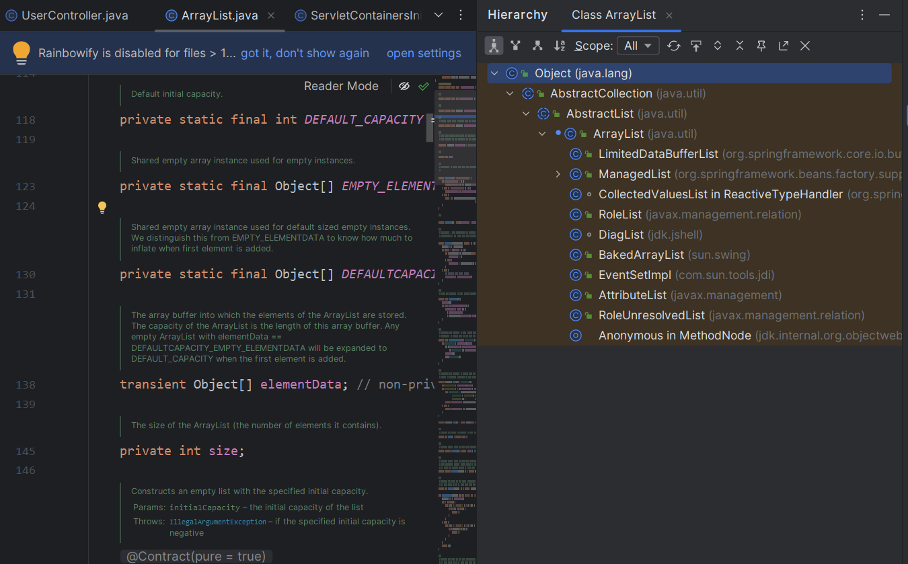Select BakedArrayList (sun.swing) row
This screenshot has width=908, height=564.
click(x=689, y=255)
